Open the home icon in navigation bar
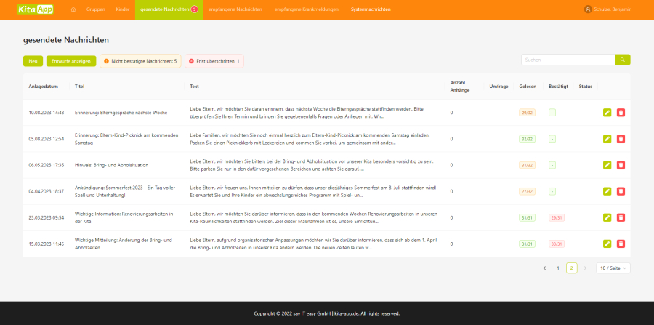654x325 pixels. [x=73, y=9]
